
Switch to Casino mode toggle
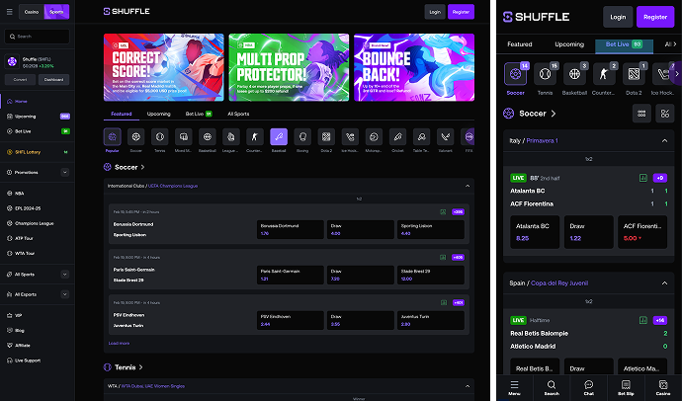click(32, 12)
